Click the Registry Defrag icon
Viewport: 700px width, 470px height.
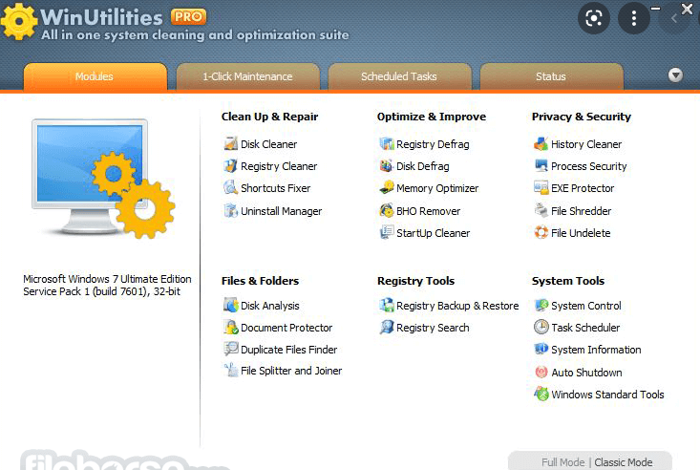(386, 144)
